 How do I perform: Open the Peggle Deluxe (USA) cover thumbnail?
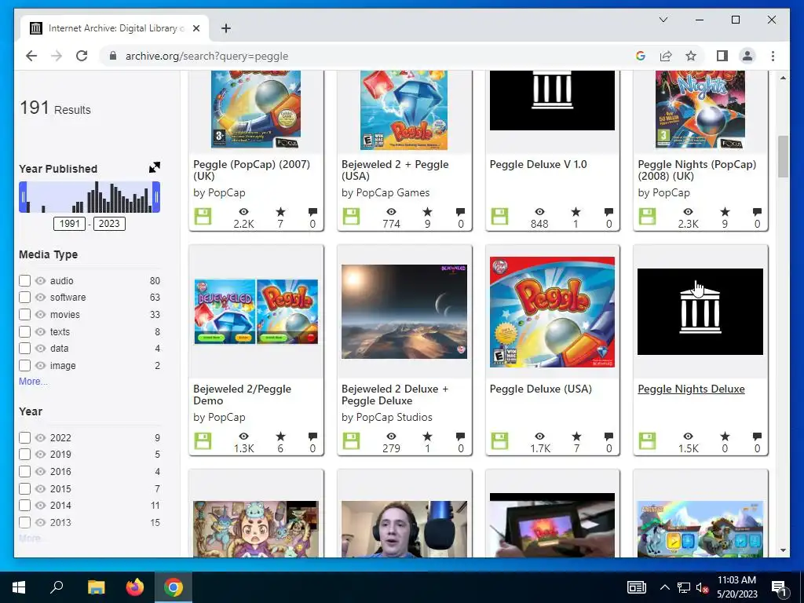point(552,312)
